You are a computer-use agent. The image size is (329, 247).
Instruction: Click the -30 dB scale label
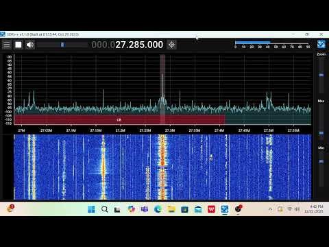[x=10, y=57]
